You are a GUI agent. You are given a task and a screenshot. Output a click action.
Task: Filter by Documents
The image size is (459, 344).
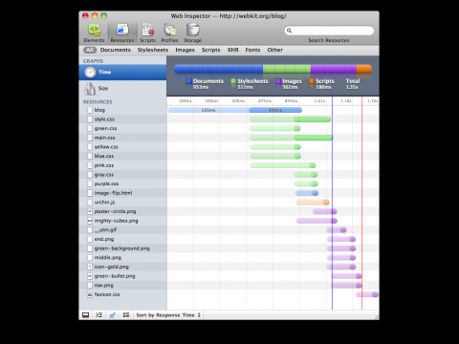click(116, 50)
